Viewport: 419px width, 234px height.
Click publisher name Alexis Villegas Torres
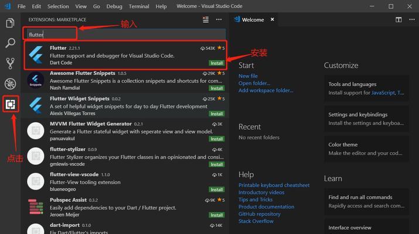(73, 113)
